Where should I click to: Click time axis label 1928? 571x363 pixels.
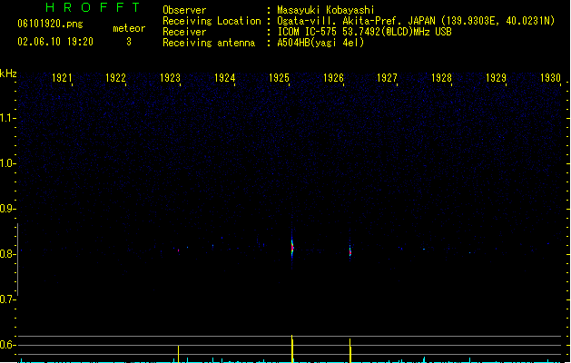click(x=441, y=78)
